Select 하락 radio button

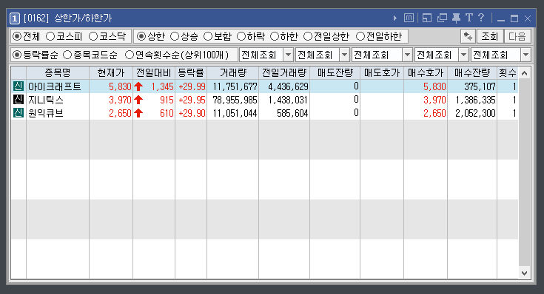click(x=241, y=36)
